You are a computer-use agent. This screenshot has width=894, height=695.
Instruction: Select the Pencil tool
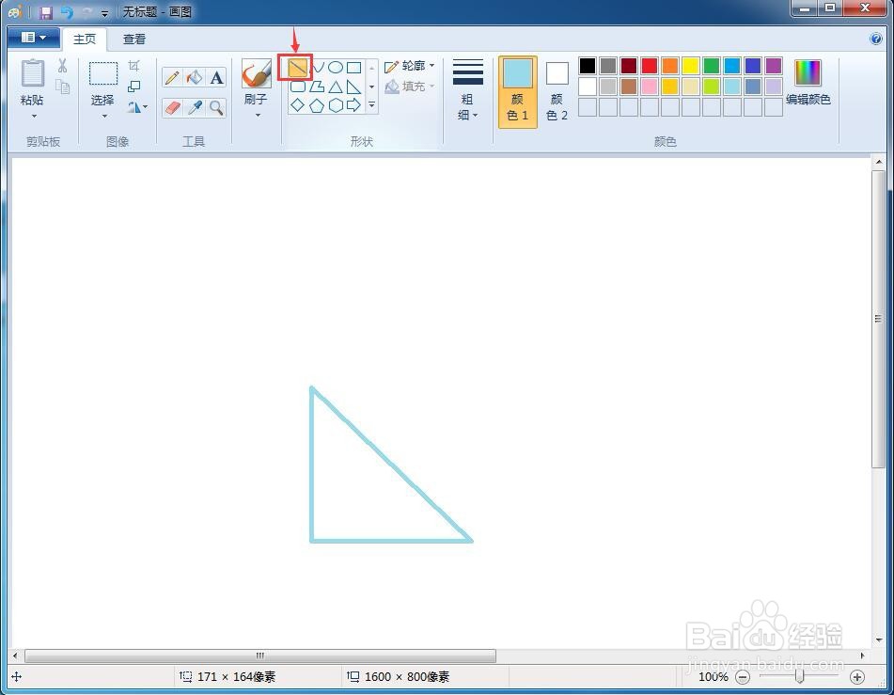tap(172, 78)
